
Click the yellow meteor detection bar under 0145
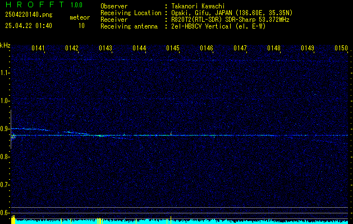coord(171,220)
